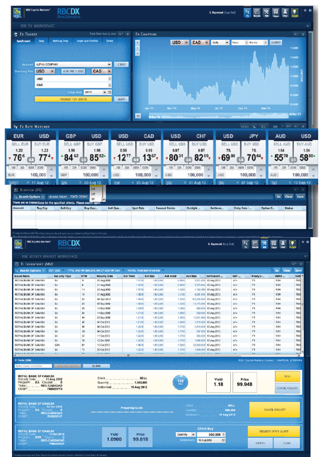
Task: Click the BUY GBP rate tile
Action: pos(96,153)
